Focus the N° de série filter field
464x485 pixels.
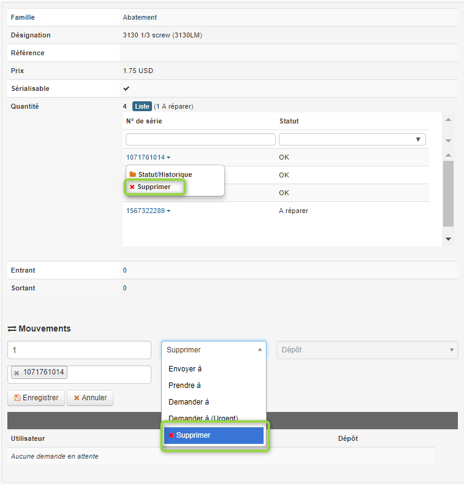click(200, 139)
